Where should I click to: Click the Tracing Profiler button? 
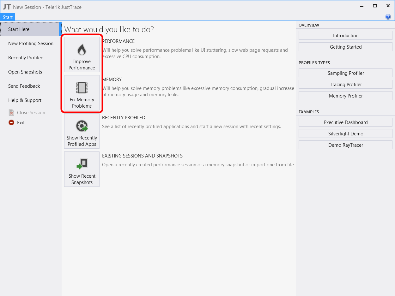345,85
